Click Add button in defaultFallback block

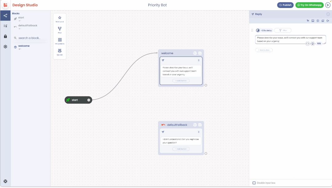click(181, 149)
